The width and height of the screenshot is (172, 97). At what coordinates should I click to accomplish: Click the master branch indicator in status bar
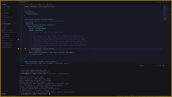coord(4,96)
